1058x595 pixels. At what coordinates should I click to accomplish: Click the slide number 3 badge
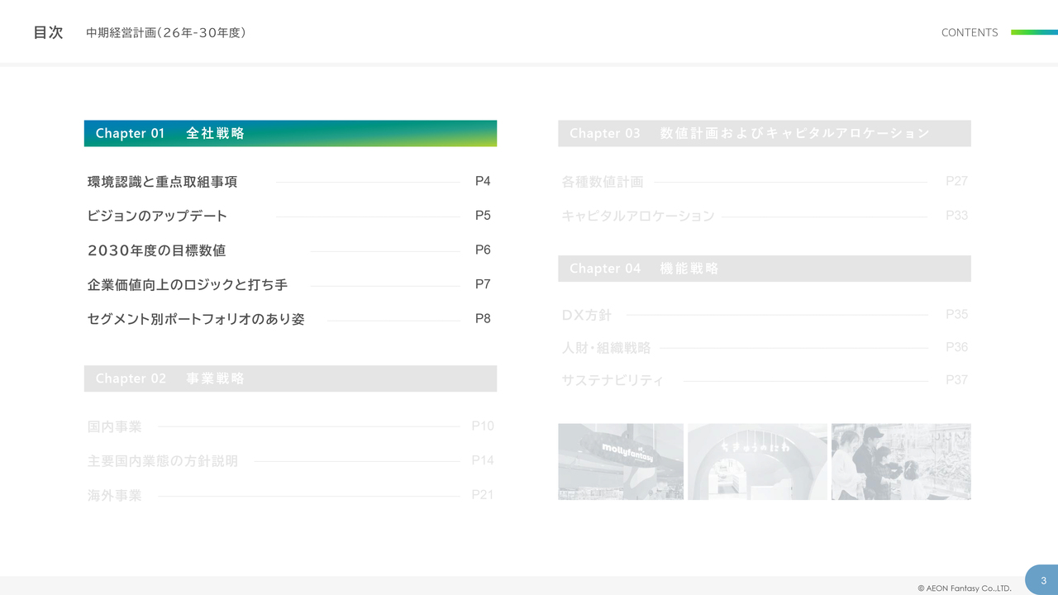(x=1043, y=580)
